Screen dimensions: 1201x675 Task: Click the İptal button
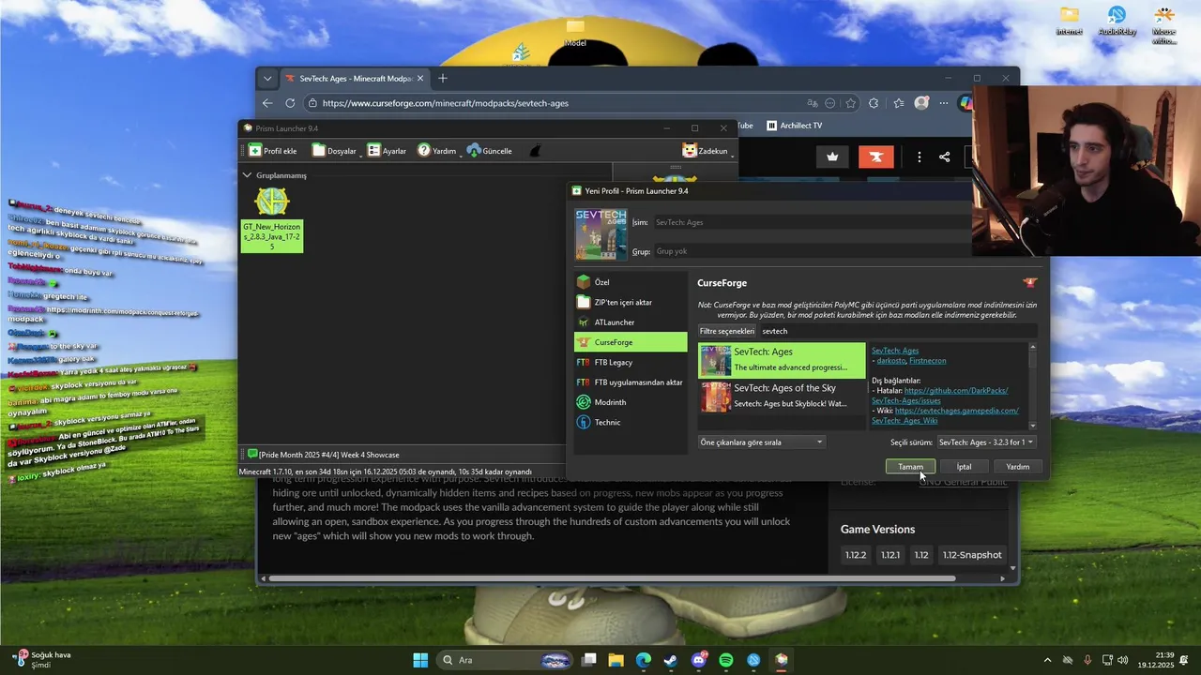964,467
